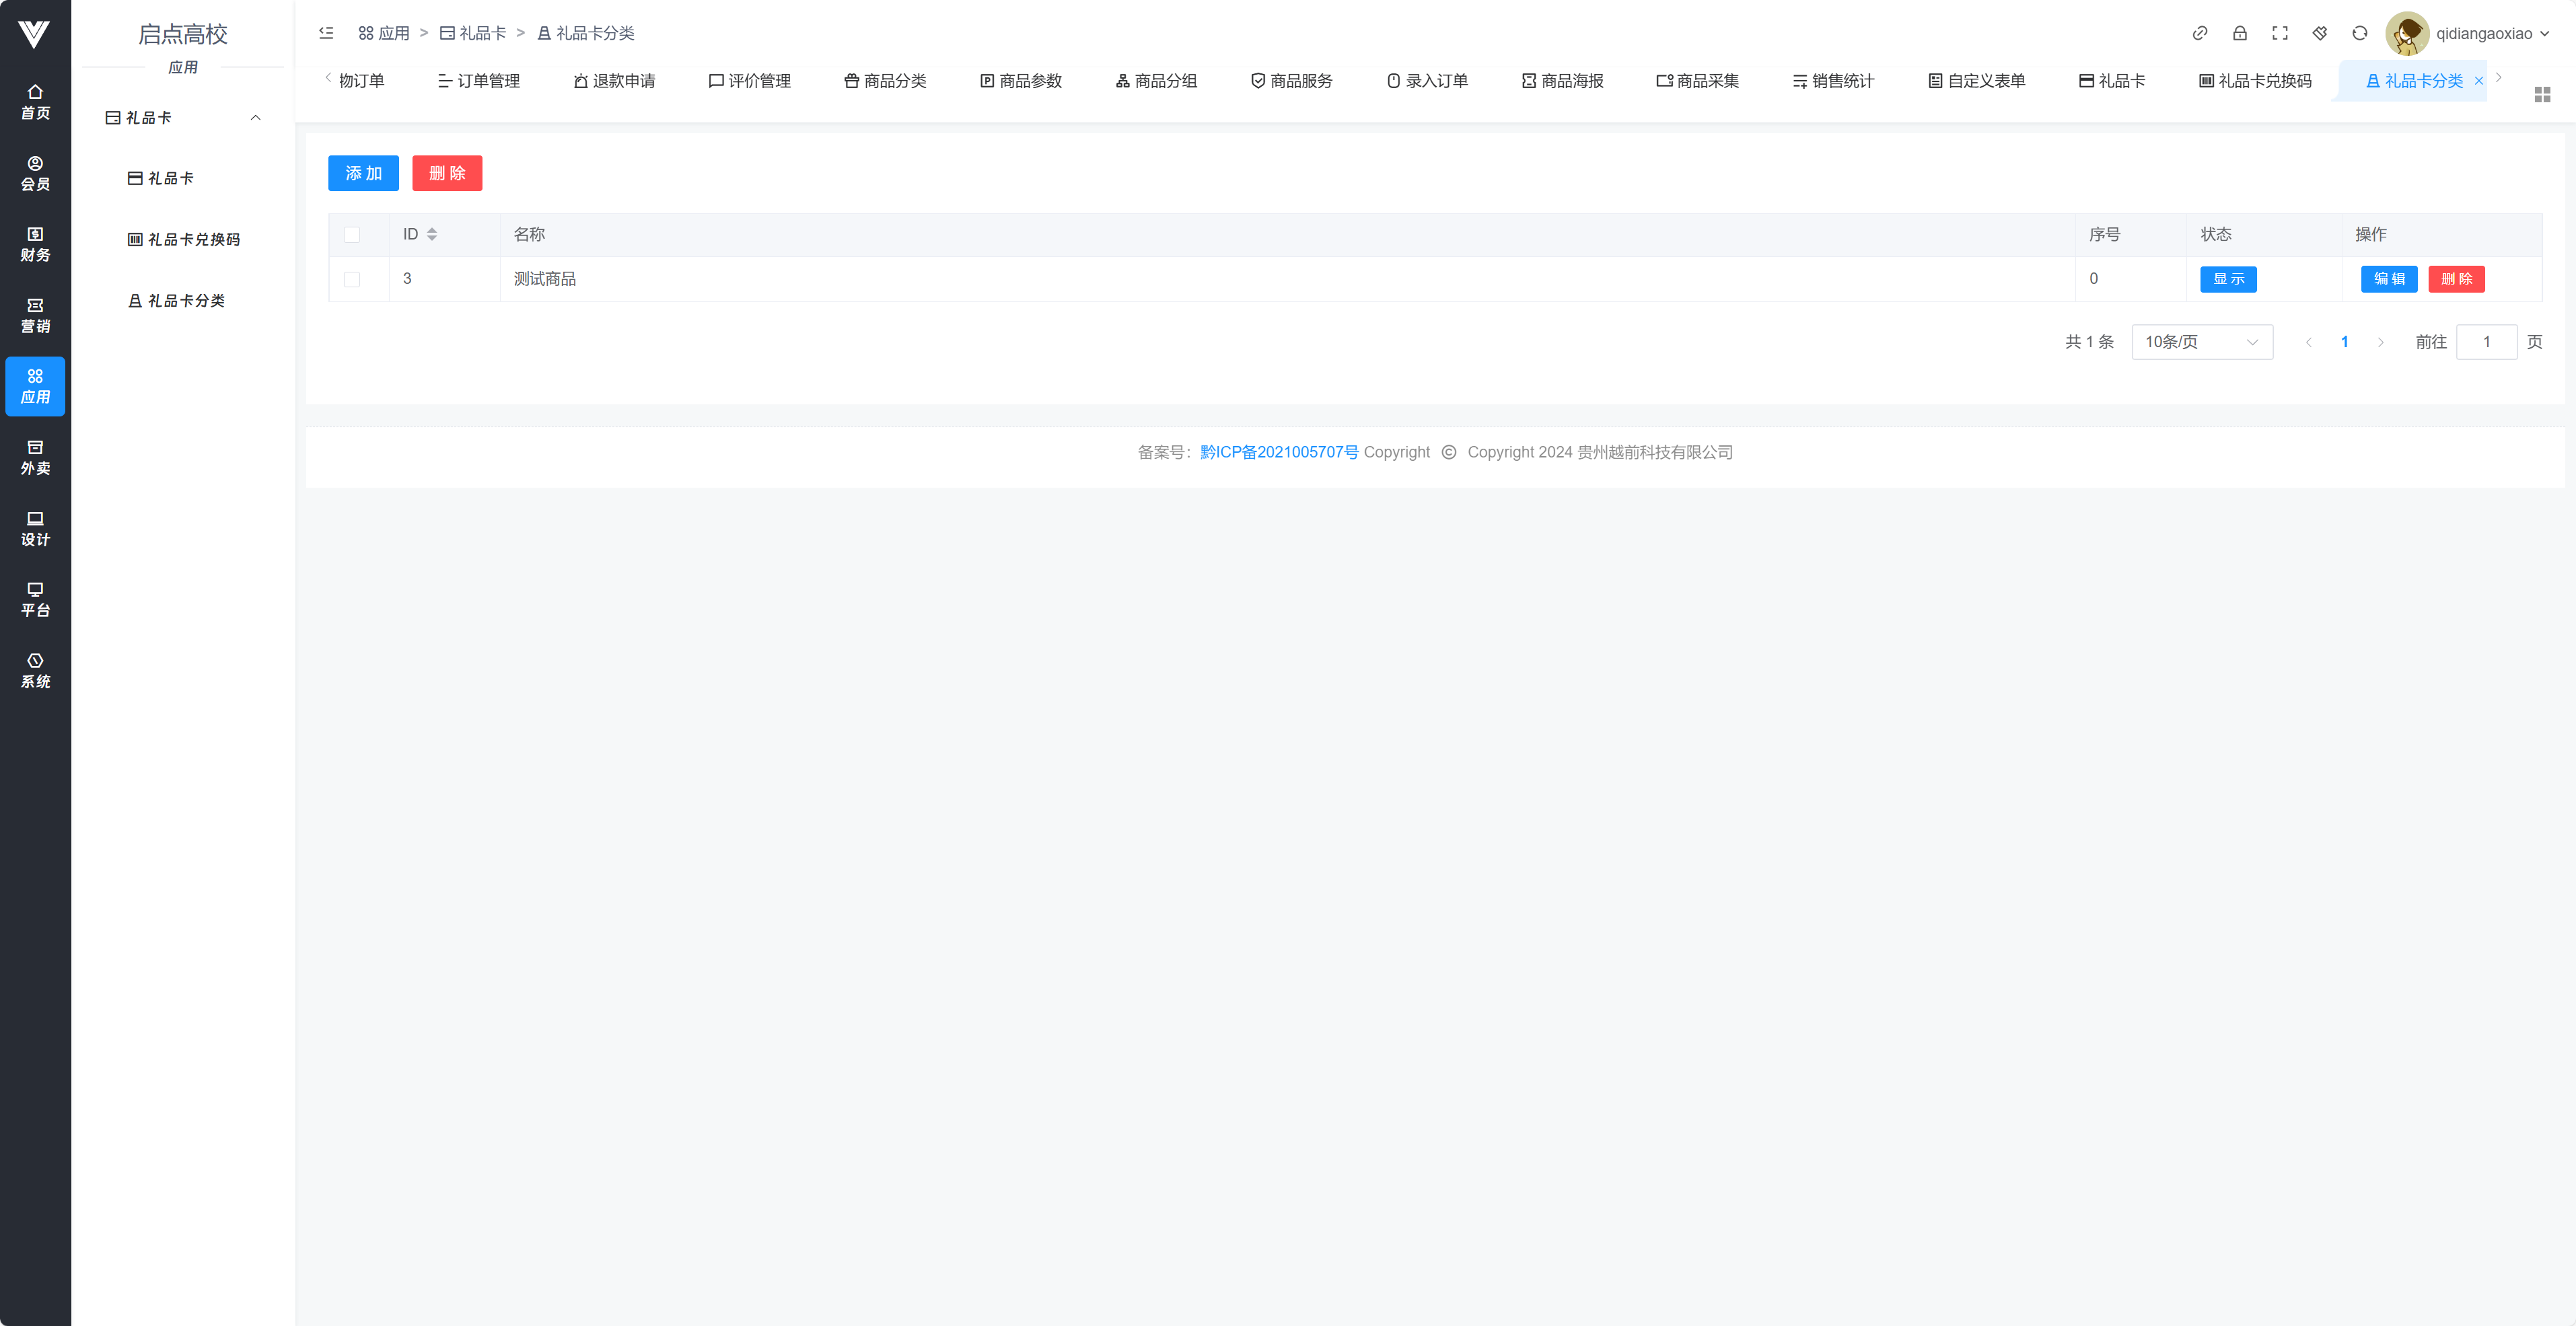Click the blue 添加 button

click(x=363, y=173)
